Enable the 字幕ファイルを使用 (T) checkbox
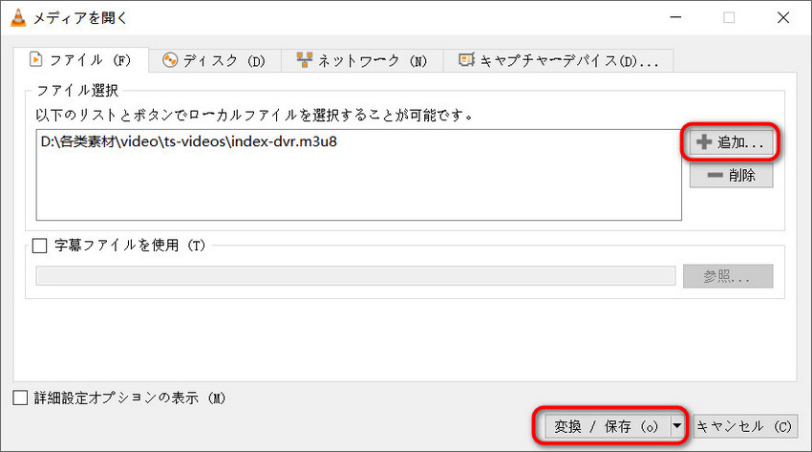The height and width of the screenshot is (452, 812). pyautogui.click(x=39, y=245)
